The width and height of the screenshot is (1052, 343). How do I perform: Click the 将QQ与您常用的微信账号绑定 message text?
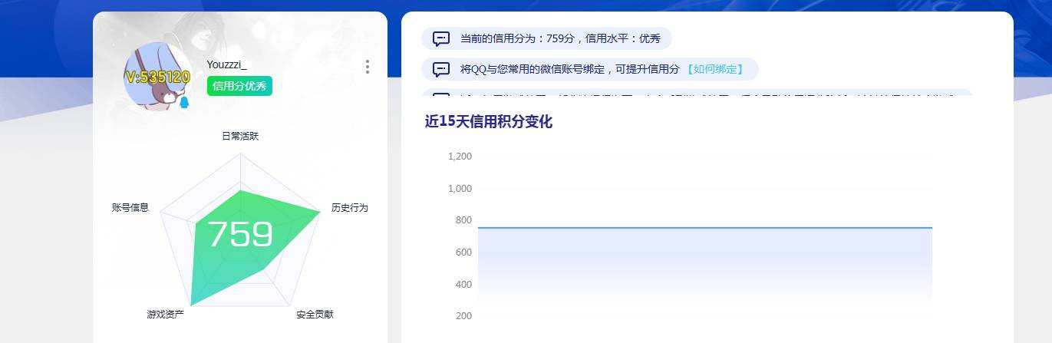570,69
